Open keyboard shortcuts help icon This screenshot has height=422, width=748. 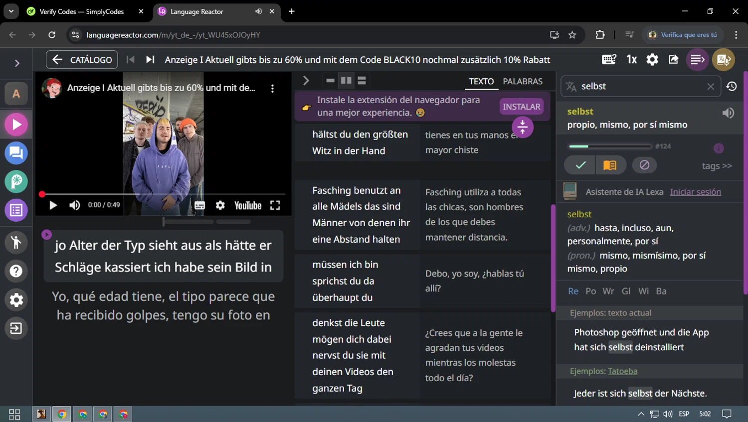coord(609,59)
